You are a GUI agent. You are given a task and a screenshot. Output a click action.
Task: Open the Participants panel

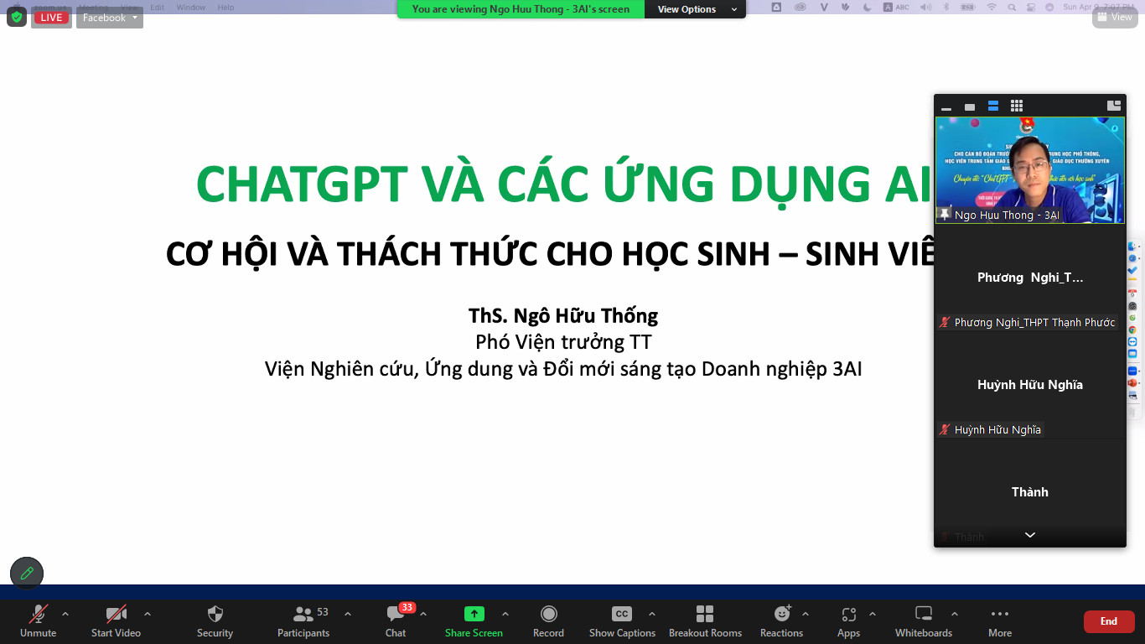pos(303,620)
